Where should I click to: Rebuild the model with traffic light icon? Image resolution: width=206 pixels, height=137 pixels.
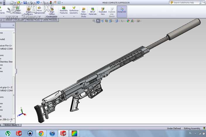coord(51,2)
